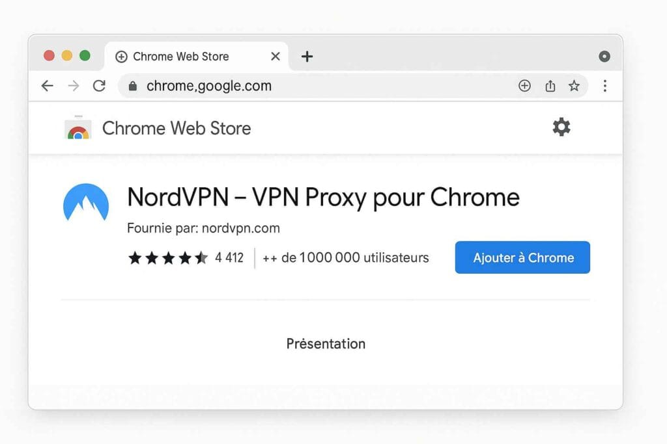Click the Ajouter à Chrome button
This screenshot has height=444, width=667.
pyautogui.click(x=522, y=257)
